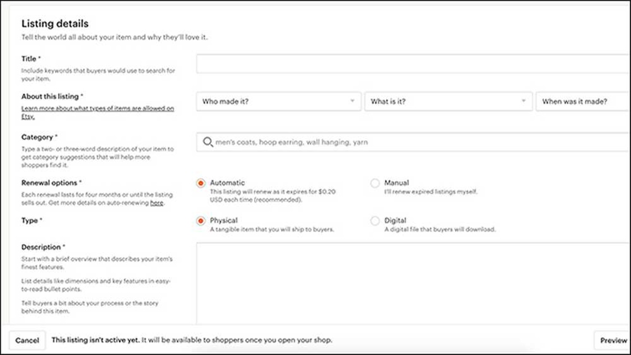Click the 'About this listing' label
This screenshot has height=355, width=631.
[50, 97]
